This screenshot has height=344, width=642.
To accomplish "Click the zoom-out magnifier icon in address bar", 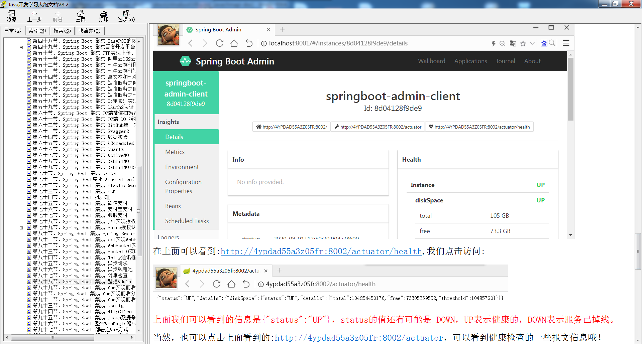I will [x=502, y=43].
